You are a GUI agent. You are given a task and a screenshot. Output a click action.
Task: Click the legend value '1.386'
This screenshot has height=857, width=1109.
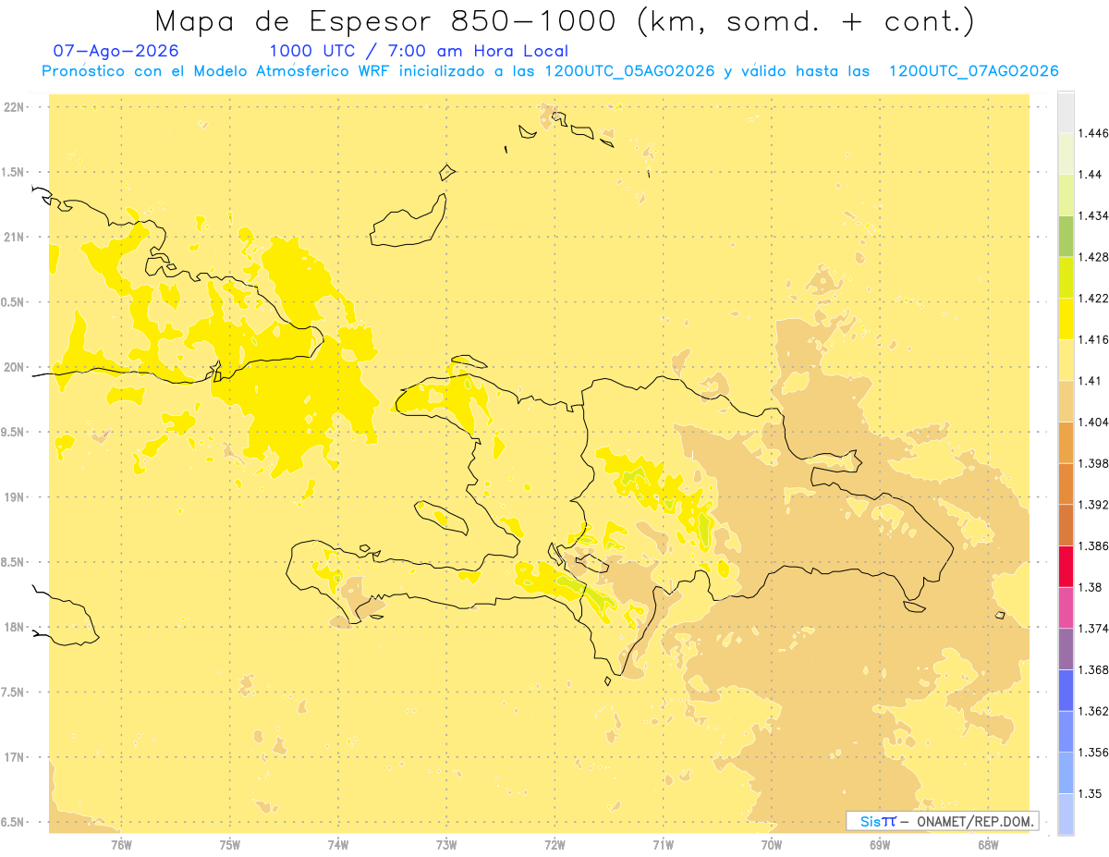pos(1093,546)
